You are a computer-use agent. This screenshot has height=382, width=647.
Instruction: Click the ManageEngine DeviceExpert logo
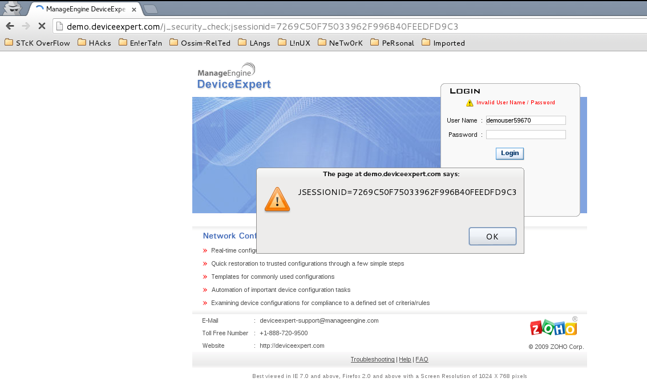233,76
